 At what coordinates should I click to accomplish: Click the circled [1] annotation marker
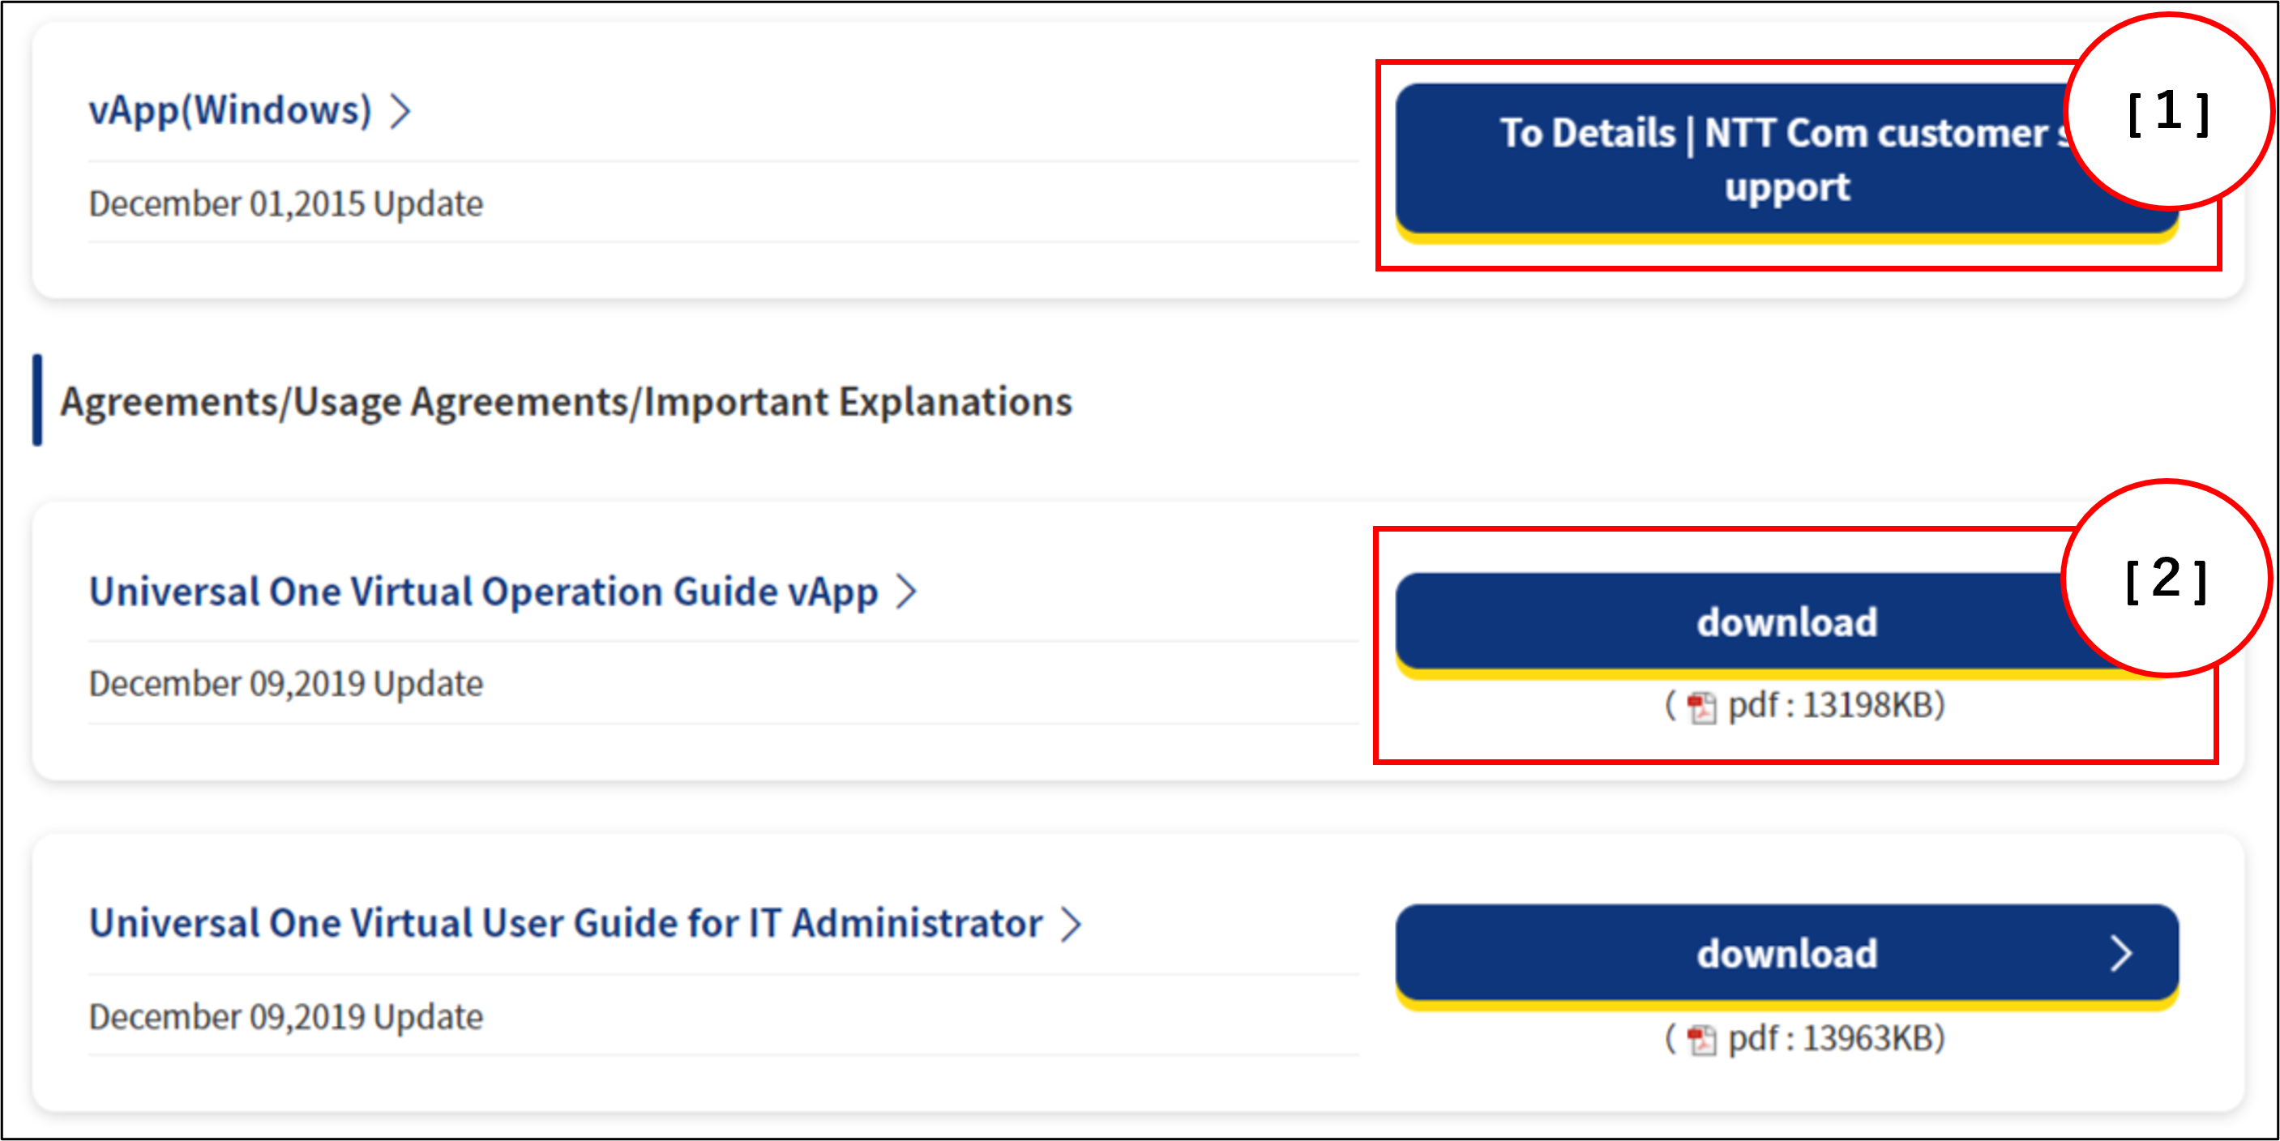[x=2167, y=113]
